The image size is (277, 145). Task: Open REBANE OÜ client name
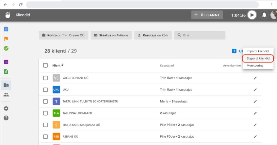(70, 137)
